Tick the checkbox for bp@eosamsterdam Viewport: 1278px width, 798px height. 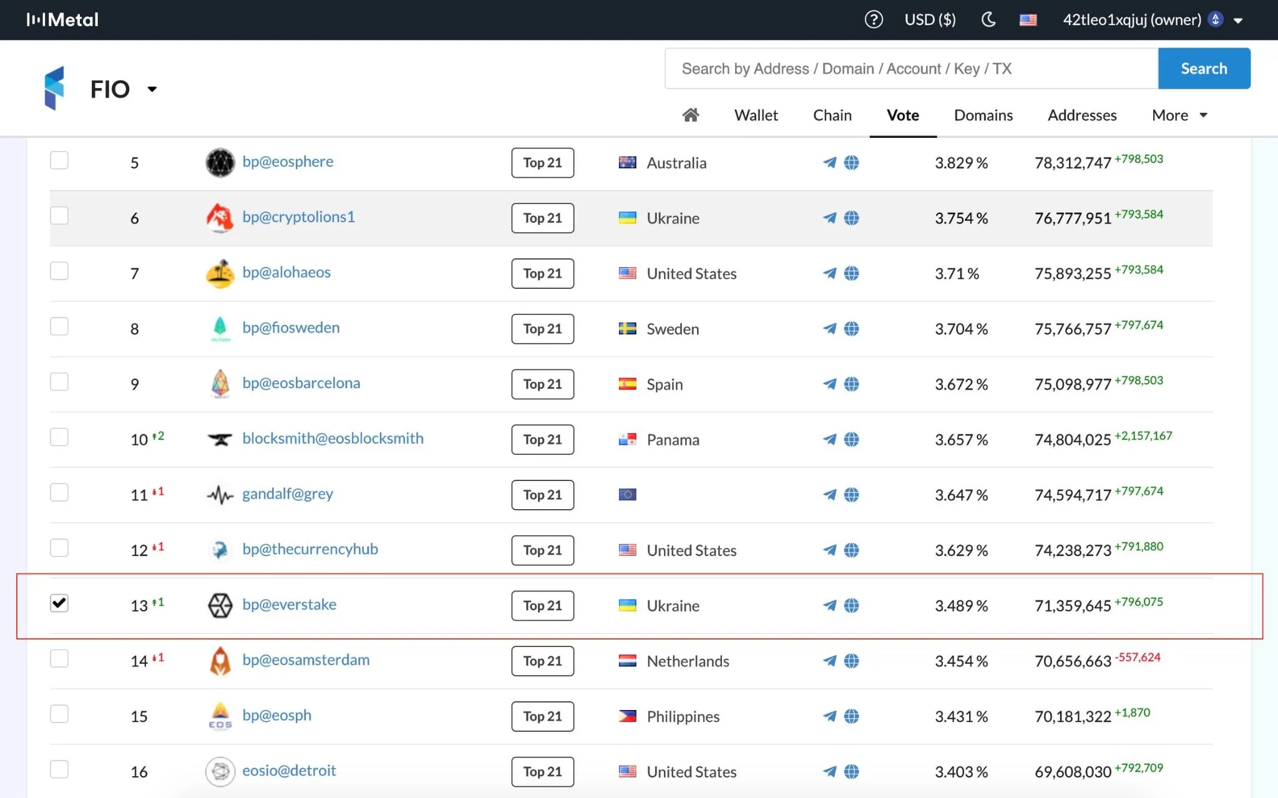click(59, 658)
